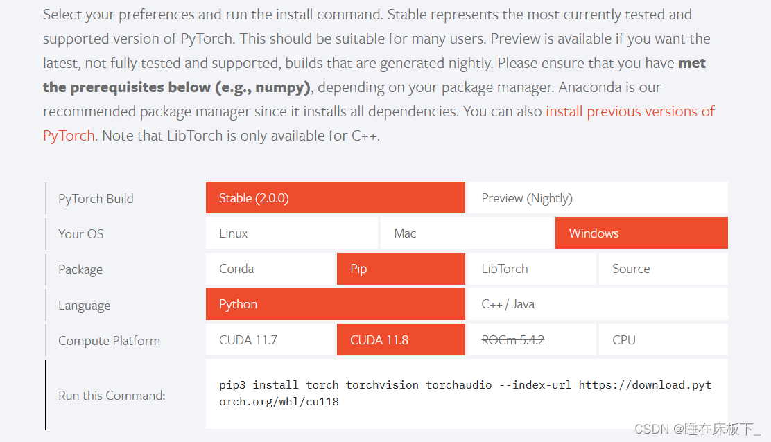Choose the LibTorch package

pyautogui.click(x=531, y=269)
